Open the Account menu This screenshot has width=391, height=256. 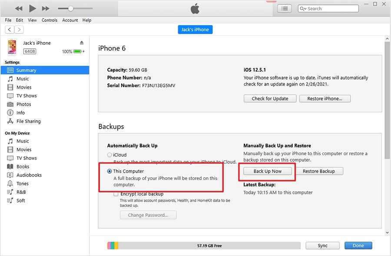[70, 20]
